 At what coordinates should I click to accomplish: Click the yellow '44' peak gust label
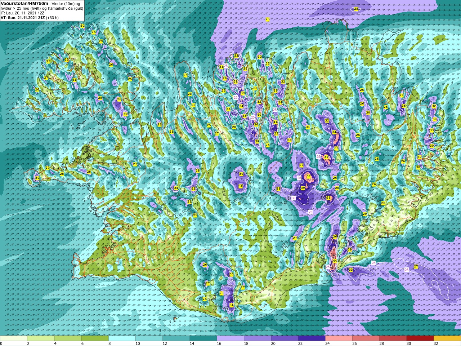(x=335, y=261)
